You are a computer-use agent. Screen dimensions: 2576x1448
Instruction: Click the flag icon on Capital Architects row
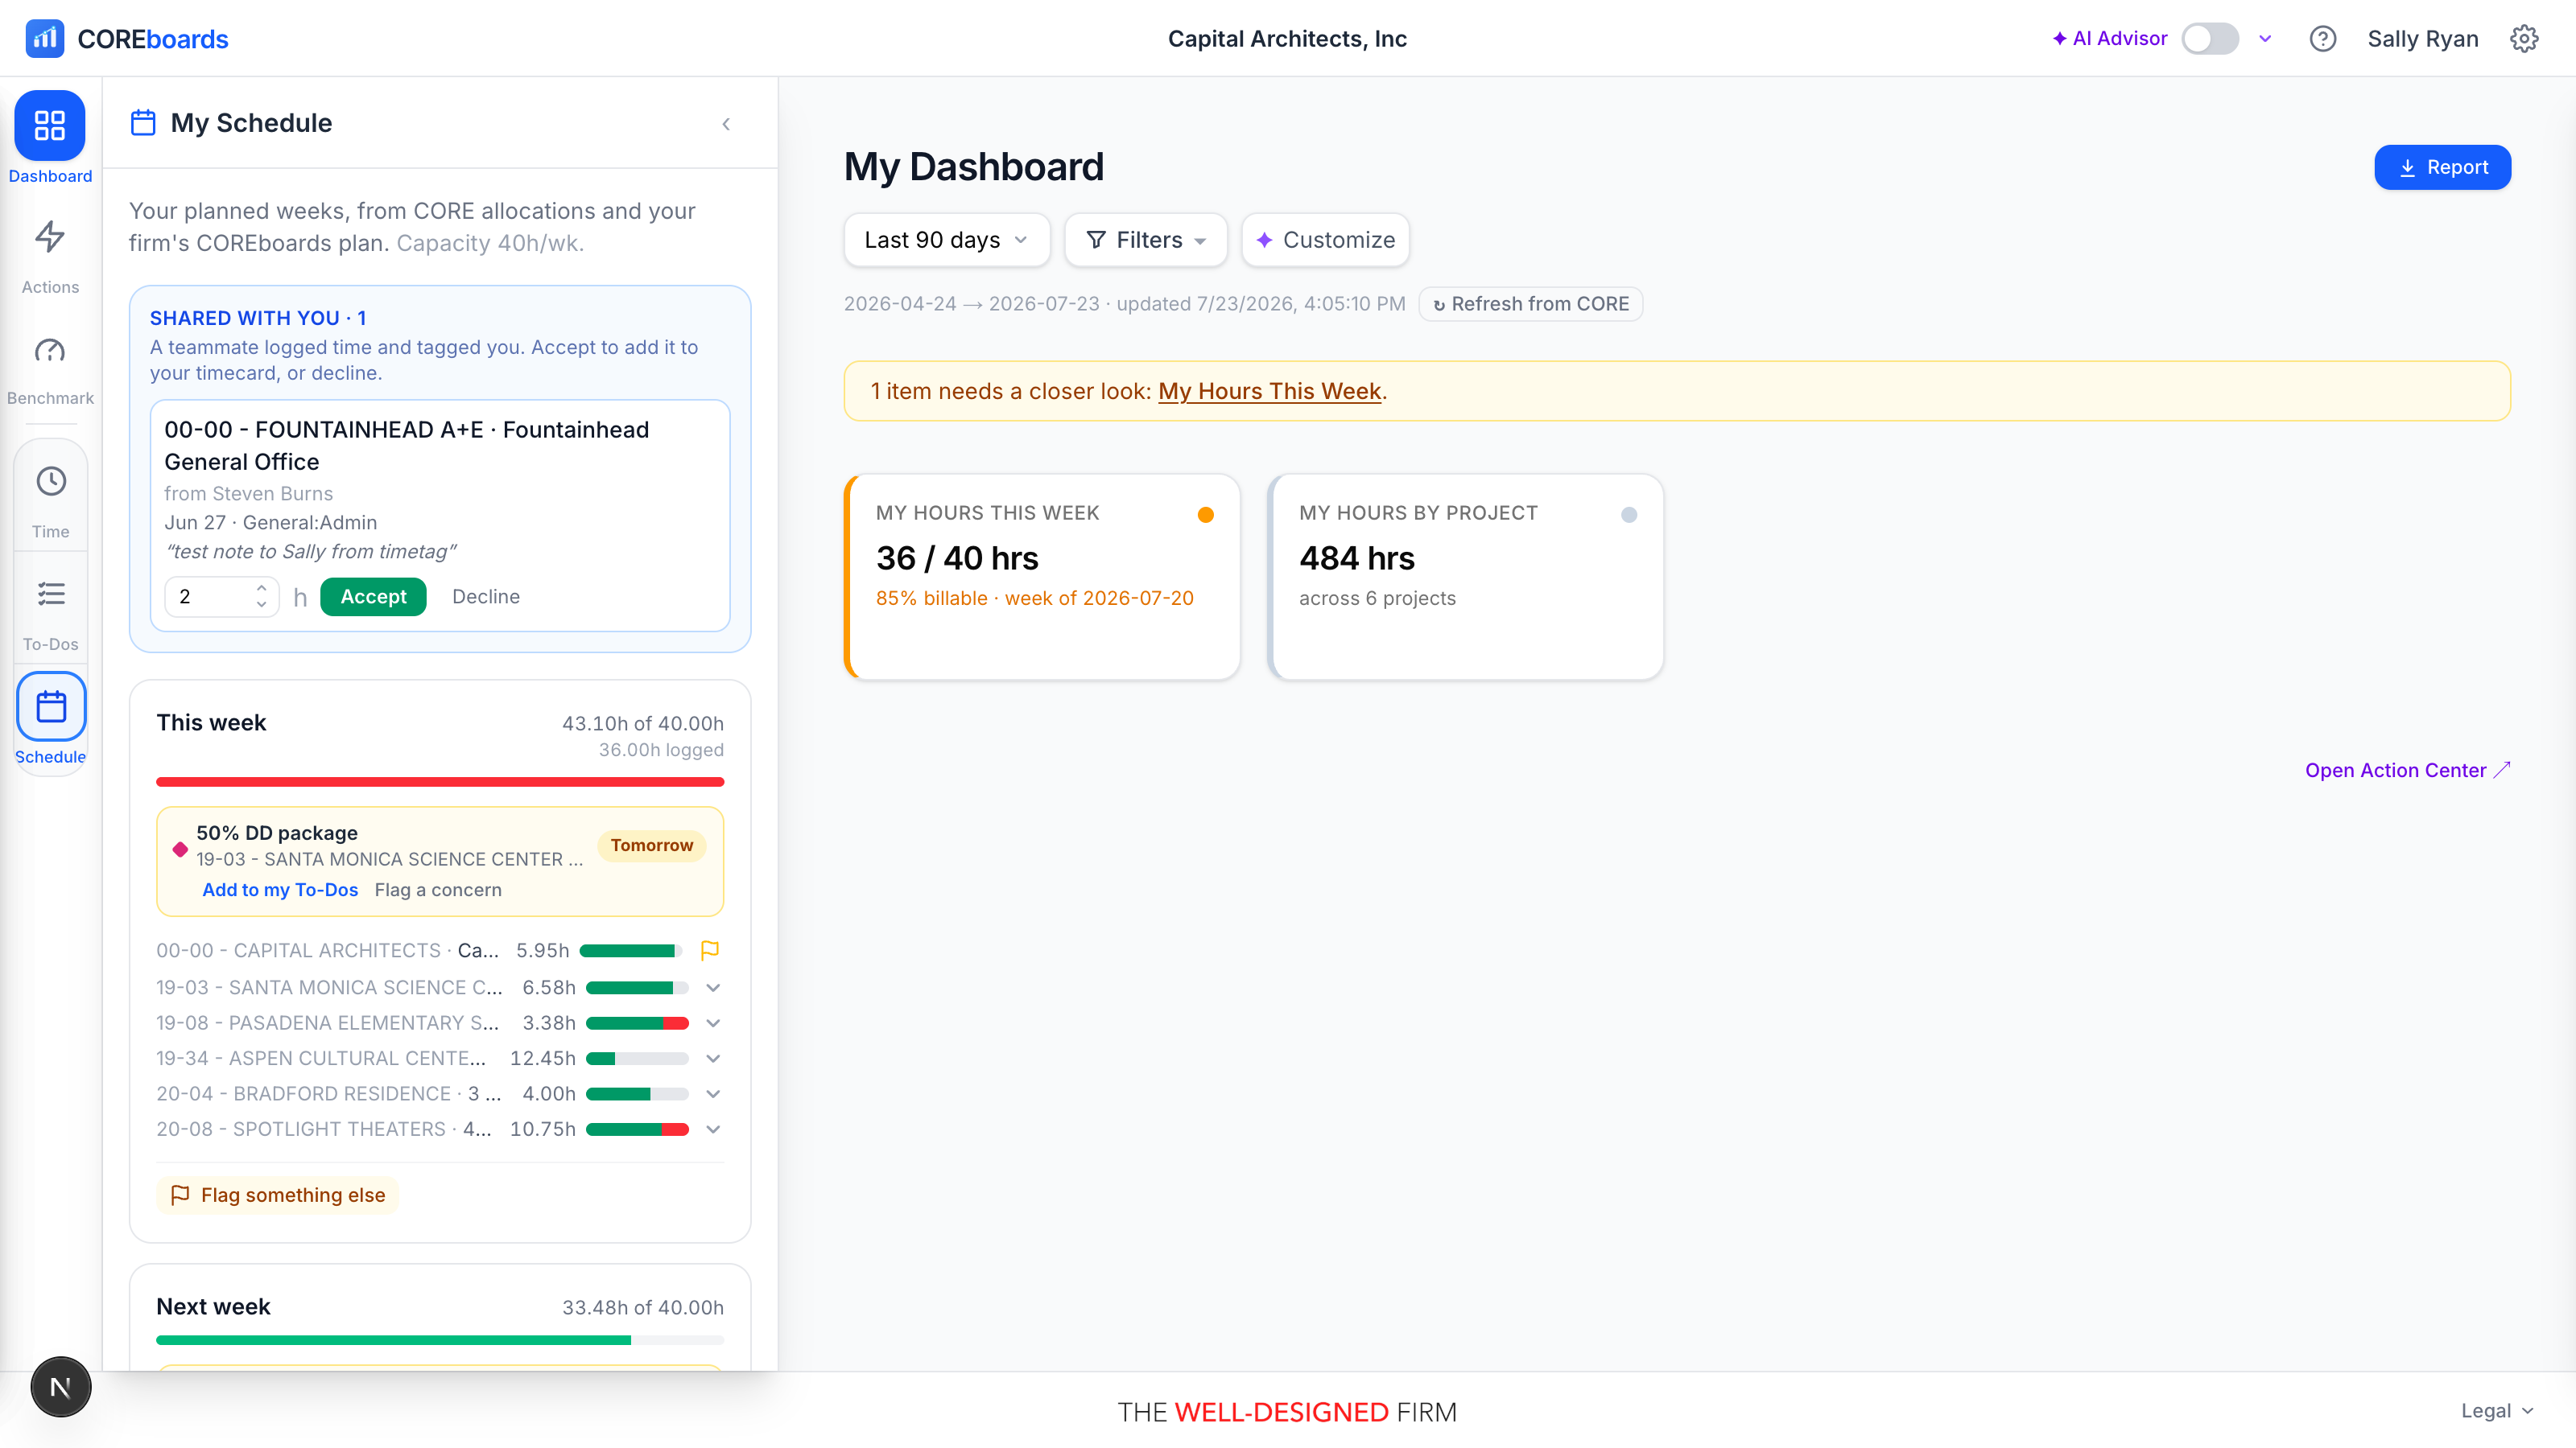pos(710,950)
